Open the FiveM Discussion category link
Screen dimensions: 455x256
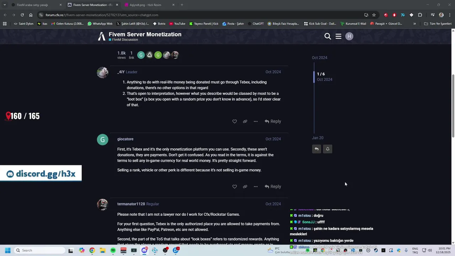(123, 40)
